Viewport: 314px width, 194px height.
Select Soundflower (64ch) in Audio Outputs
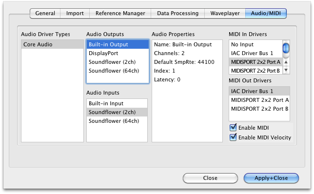[118, 71]
